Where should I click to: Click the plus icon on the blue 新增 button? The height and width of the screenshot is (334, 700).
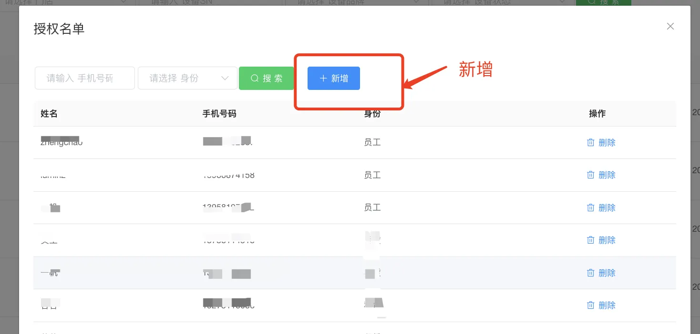tap(323, 79)
